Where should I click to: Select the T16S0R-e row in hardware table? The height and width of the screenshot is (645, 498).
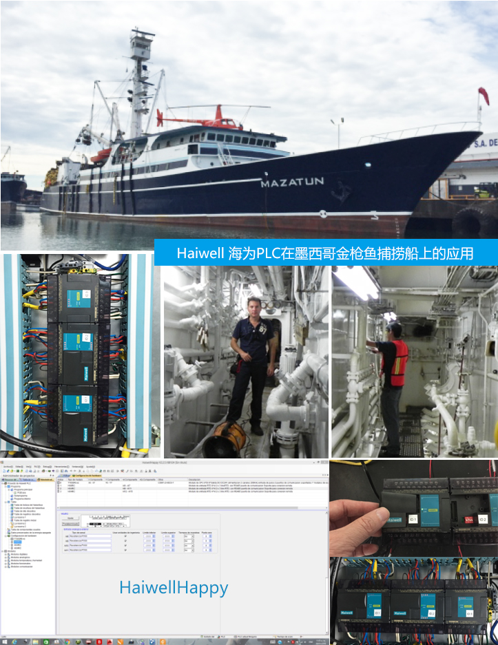(x=193, y=483)
